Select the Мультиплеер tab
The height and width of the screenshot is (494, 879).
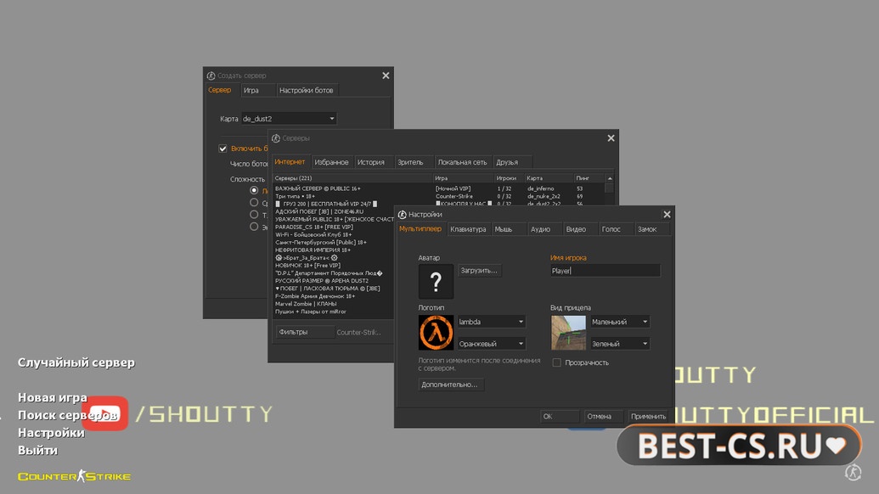pos(420,229)
